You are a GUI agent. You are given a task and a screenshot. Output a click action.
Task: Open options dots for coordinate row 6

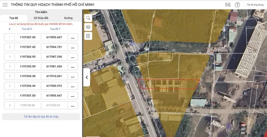point(73,86)
